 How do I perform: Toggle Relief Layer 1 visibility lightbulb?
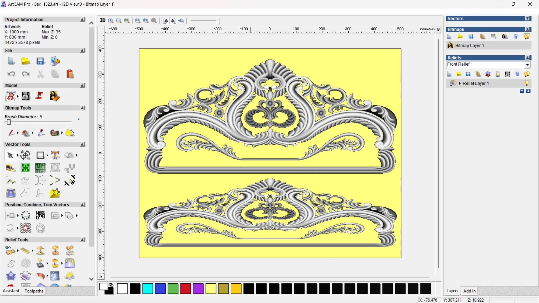527,83
